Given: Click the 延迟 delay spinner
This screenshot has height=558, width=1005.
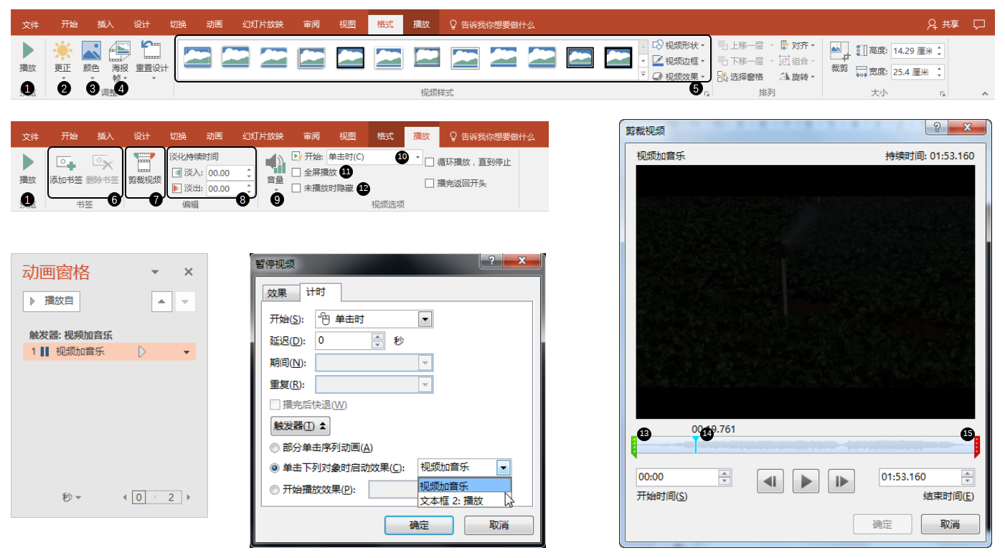Looking at the screenshot, I should coord(378,341).
